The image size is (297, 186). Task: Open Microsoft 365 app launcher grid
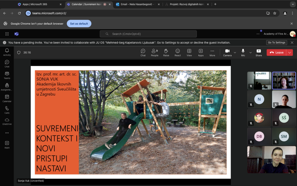7,34
